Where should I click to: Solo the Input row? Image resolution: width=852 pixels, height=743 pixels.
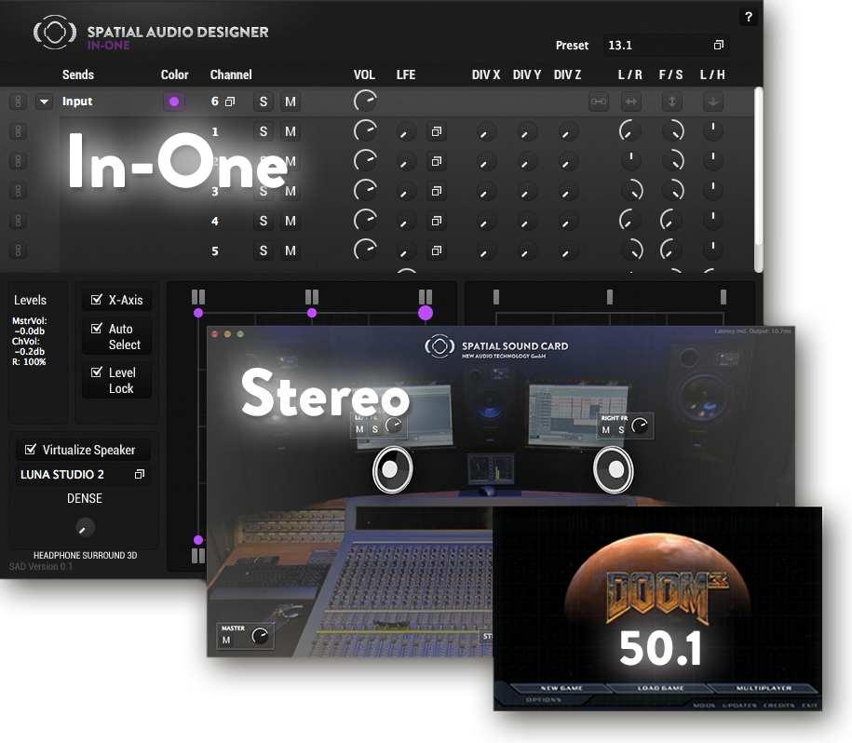tap(264, 101)
